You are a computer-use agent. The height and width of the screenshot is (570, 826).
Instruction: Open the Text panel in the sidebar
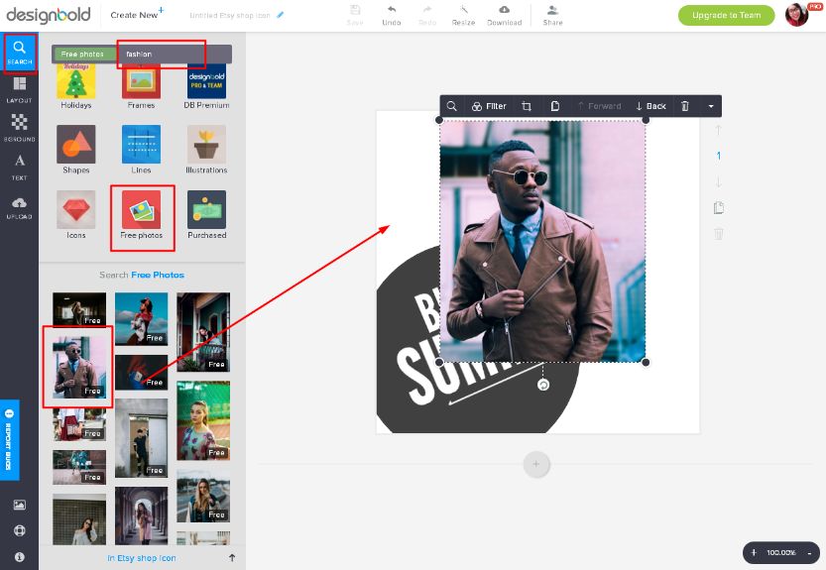point(20,167)
